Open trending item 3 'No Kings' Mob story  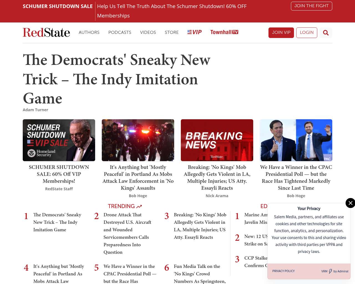[200, 226]
